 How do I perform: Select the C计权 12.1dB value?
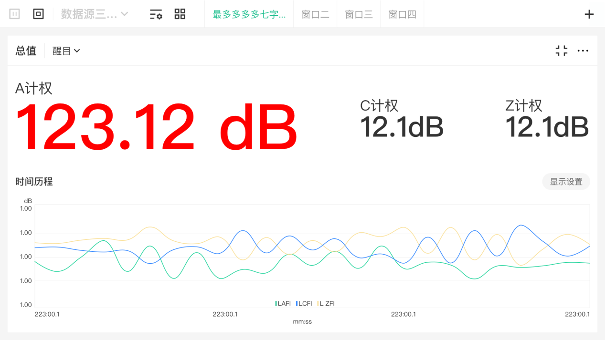coord(402,127)
